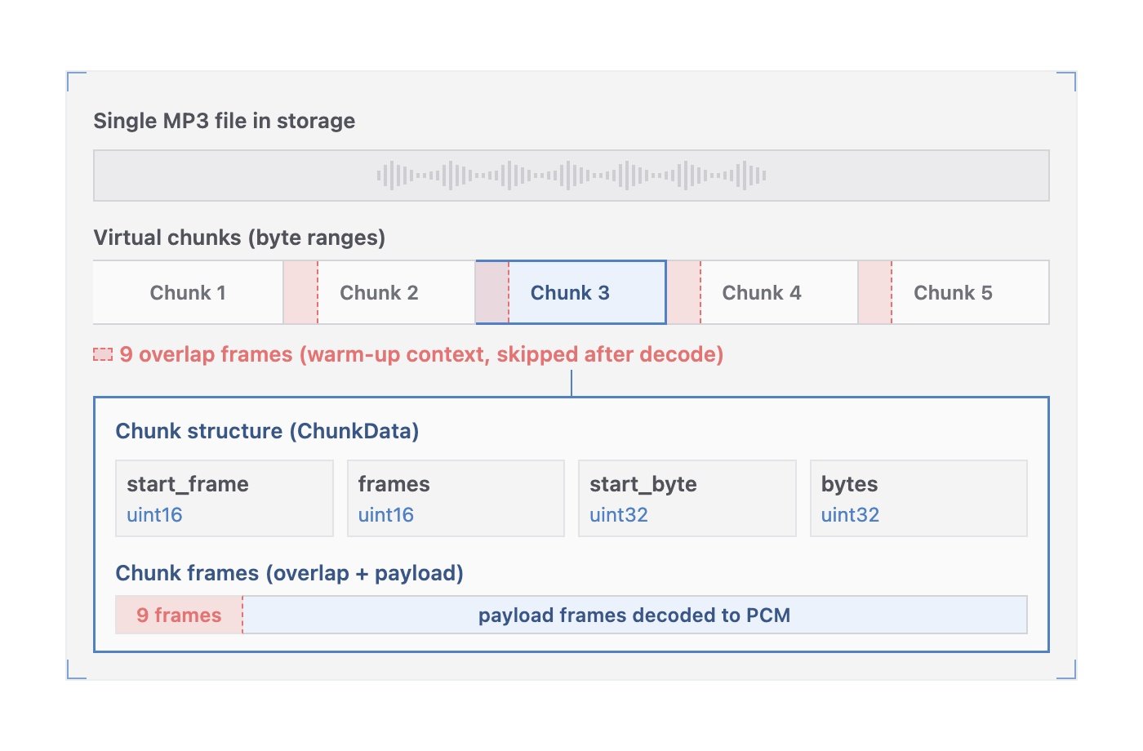
Task: Select the Chunk 2 block
Action: pos(380,292)
